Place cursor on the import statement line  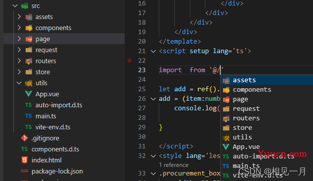pyautogui.click(x=191, y=70)
